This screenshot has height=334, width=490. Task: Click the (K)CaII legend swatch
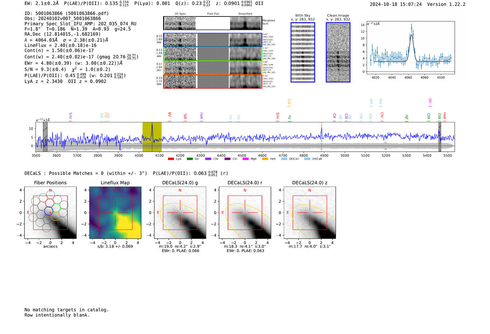coord(284,159)
